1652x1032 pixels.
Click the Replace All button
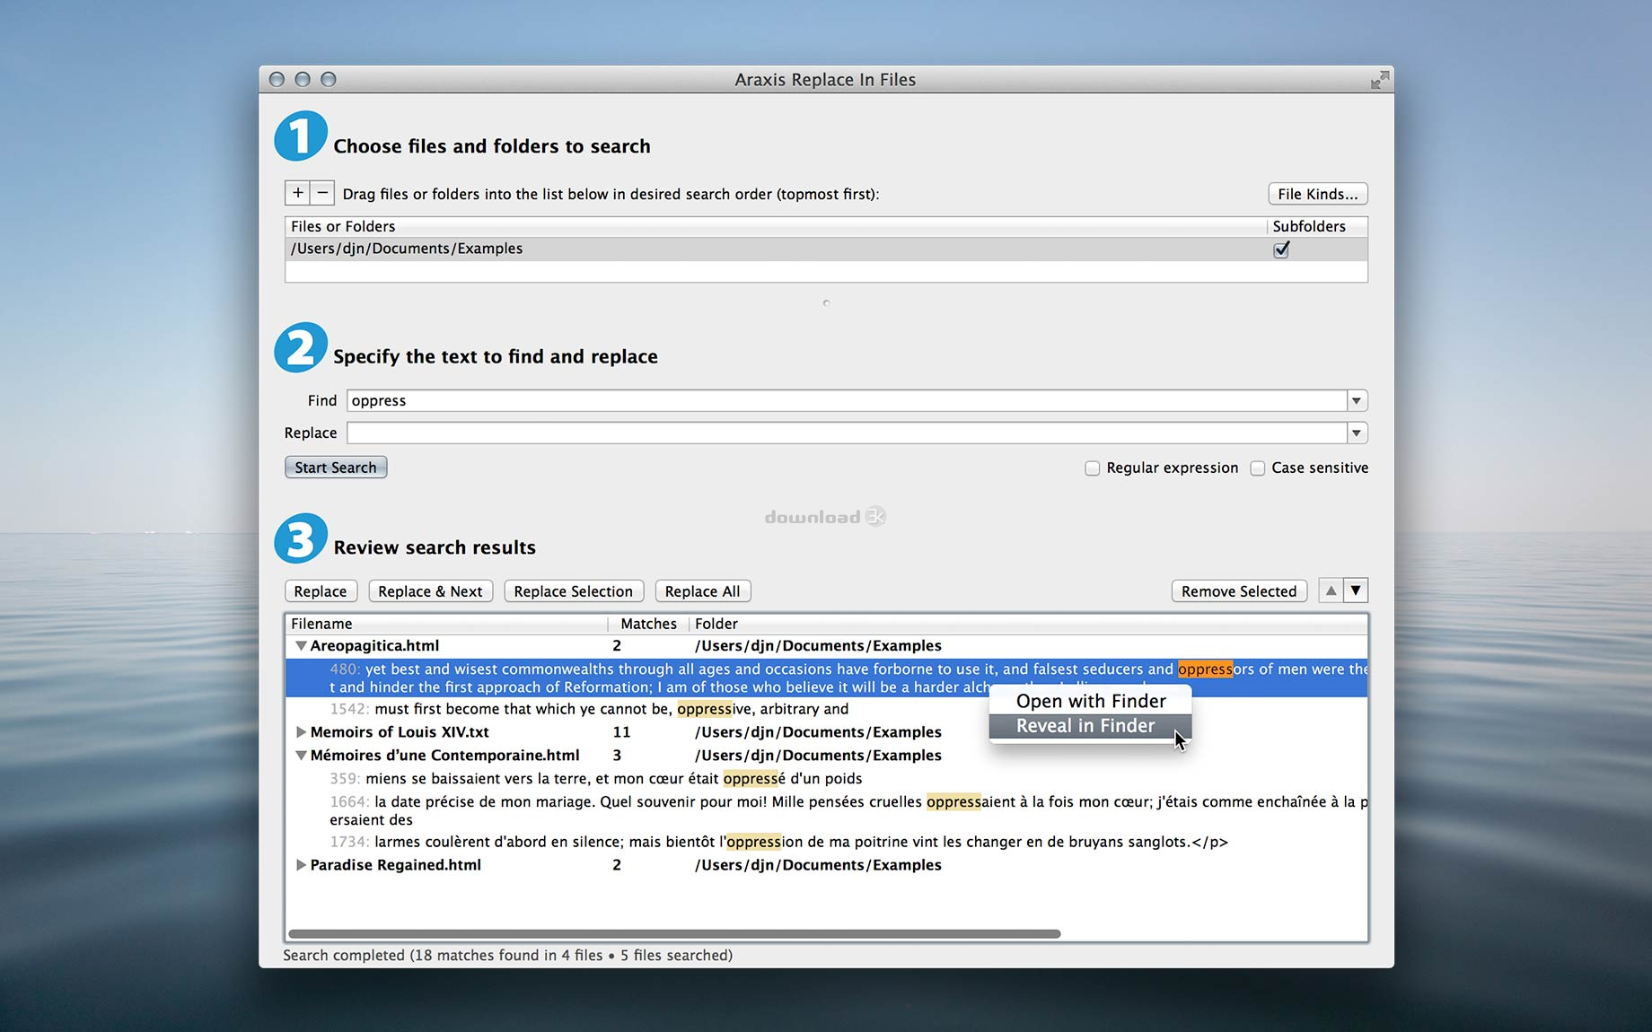702,591
